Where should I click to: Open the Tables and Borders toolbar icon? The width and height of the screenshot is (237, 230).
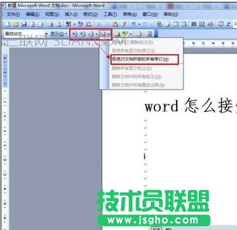[x=167, y=24]
